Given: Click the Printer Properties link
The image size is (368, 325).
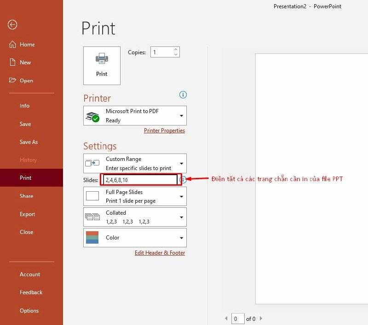Looking at the screenshot, I should [164, 131].
